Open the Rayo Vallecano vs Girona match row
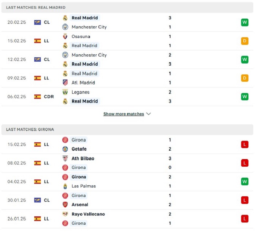This screenshot has height=232, width=255. click(127, 219)
